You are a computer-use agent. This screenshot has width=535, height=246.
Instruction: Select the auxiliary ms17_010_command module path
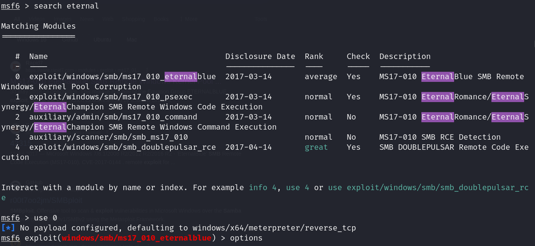coord(113,117)
